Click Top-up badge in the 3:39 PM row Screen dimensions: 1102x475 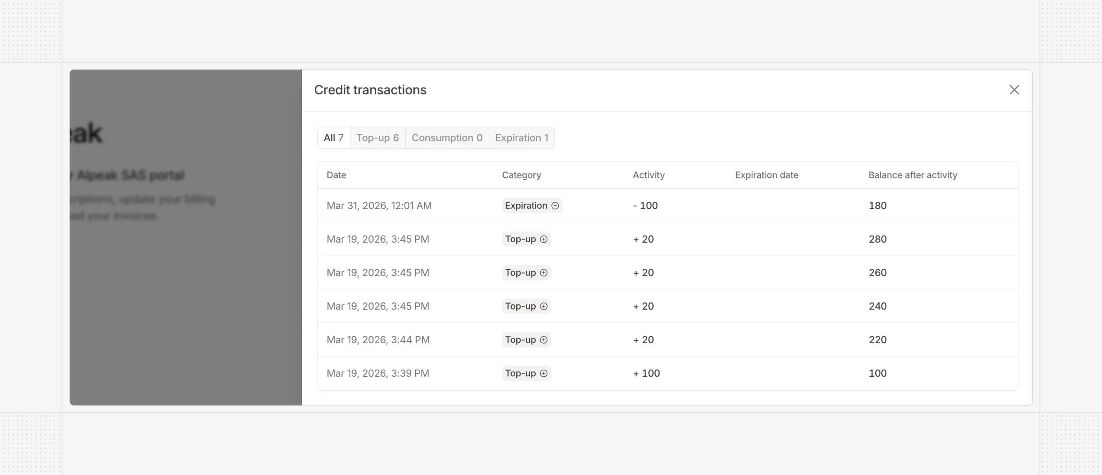pos(526,373)
